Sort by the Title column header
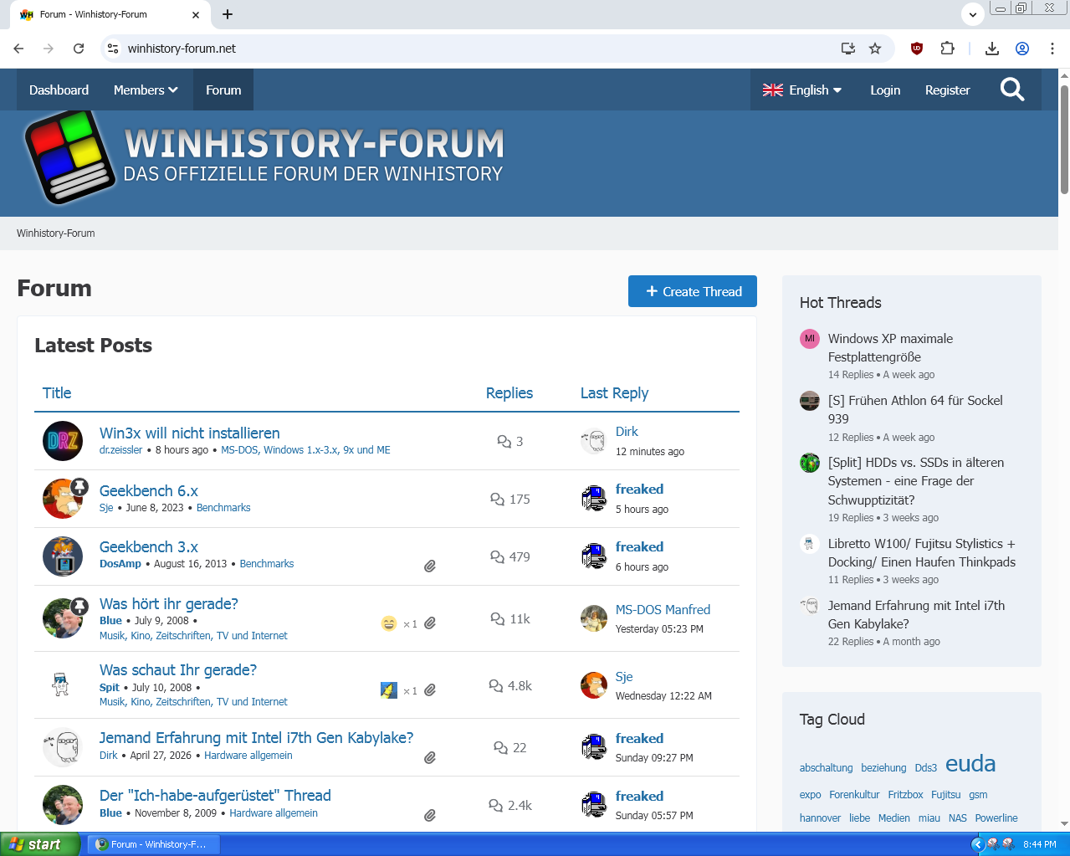Viewport: 1070px width, 856px height. (57, 392)
